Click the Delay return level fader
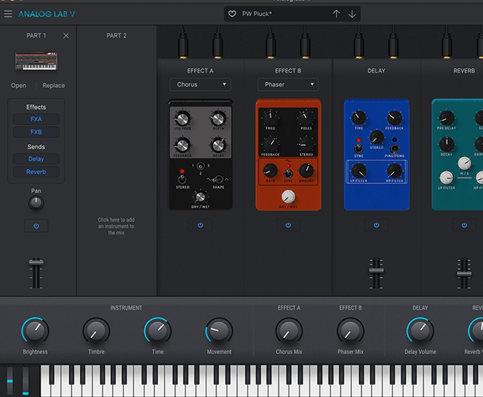 [x=376, y=271]
